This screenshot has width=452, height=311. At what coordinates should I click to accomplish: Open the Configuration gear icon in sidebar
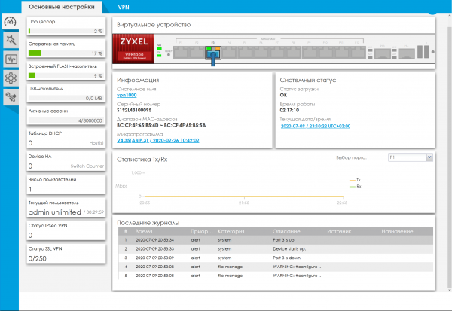click(11, 78)
